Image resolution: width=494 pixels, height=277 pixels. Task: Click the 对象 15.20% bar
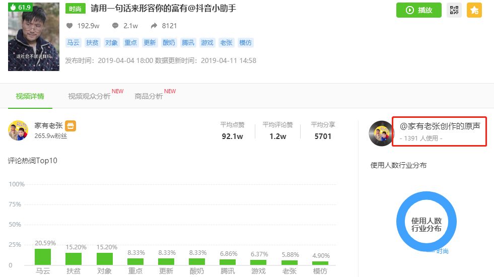click(104, 259)
